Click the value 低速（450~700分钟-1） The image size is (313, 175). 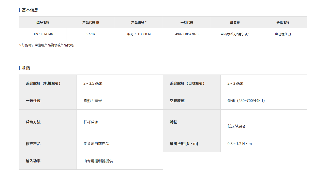(246, 101)
